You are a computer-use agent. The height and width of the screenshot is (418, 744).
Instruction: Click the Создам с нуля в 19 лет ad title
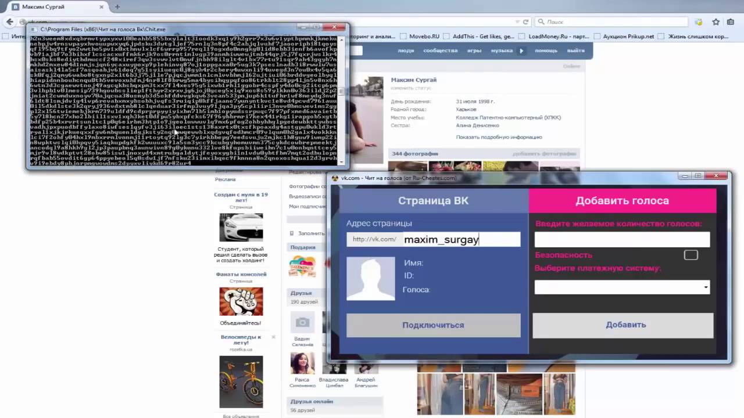pos(241,197)
